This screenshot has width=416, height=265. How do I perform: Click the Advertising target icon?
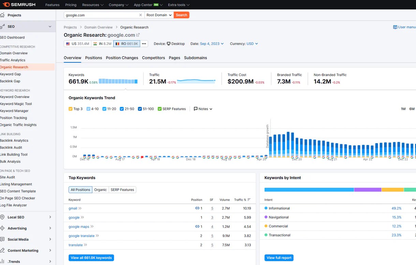pos(2,228)
